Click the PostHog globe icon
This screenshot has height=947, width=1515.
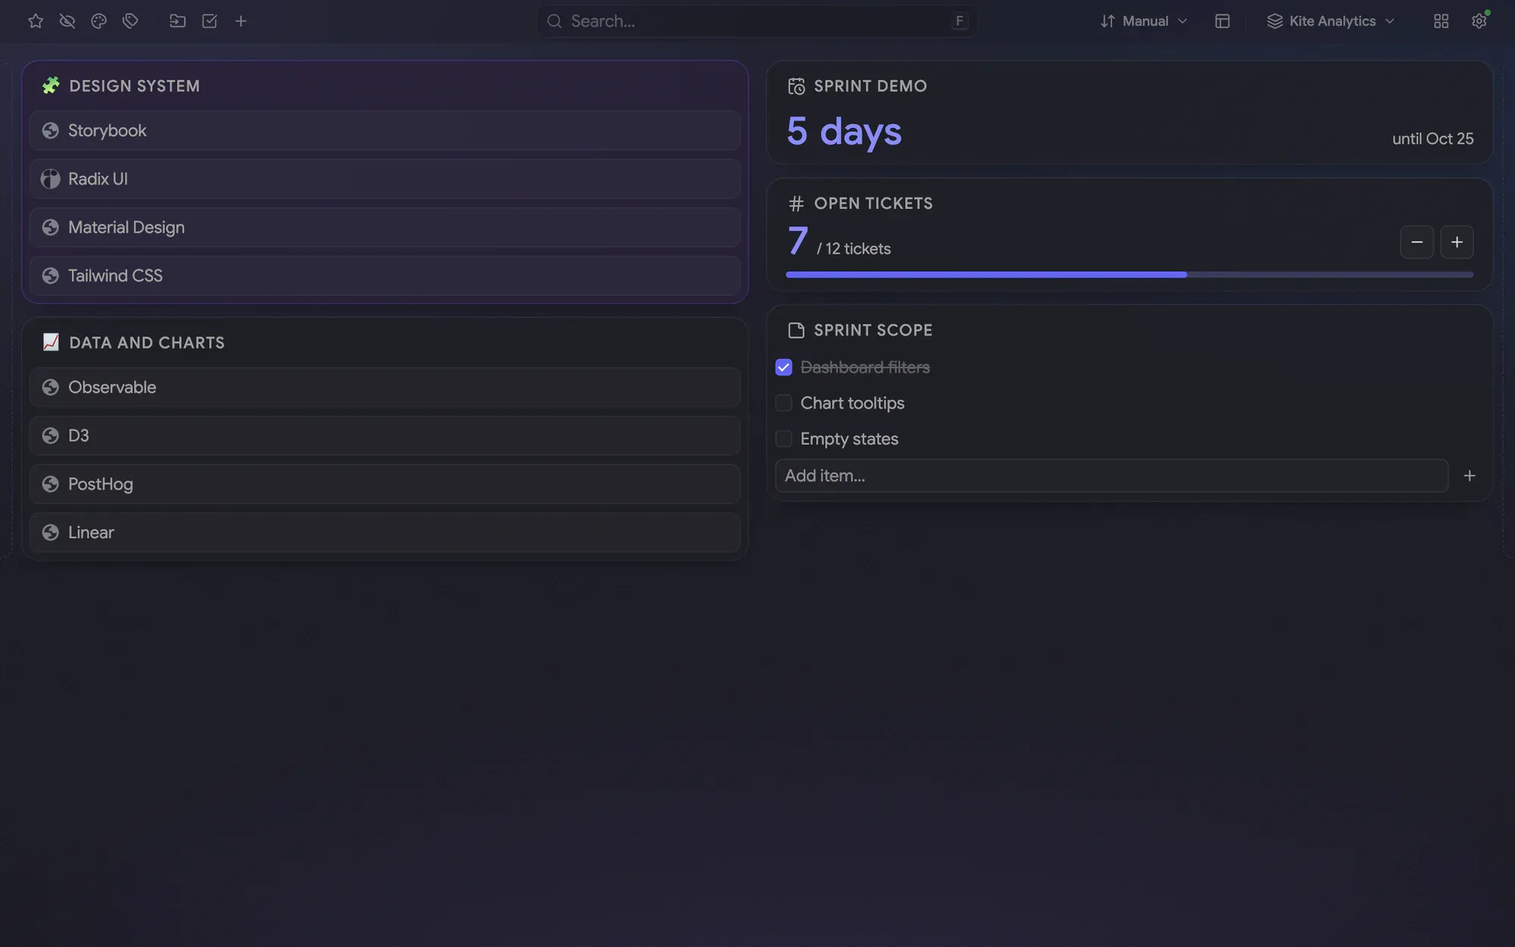[x=51, y=484]
